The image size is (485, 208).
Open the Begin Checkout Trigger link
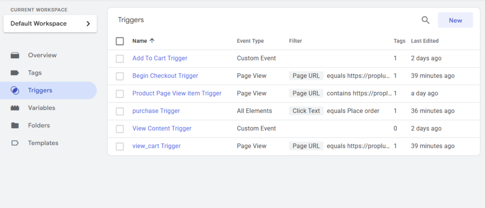[165, 76]
